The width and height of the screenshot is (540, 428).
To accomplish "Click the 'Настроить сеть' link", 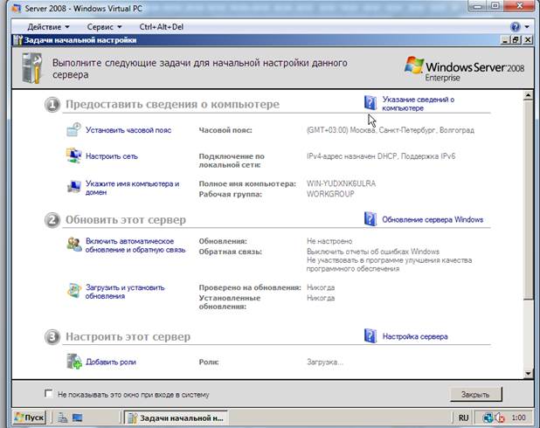I will (112, 156).
